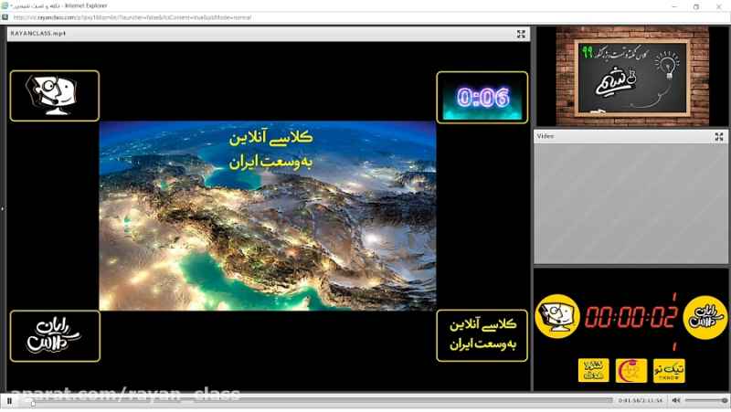The height and width of the screenshot is (412, 731).
Task: Click the browser address bar URL
Action: pyautogui.click(x=132, y=17)
